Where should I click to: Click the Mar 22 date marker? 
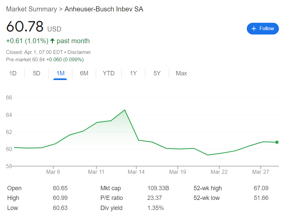pos(219,172)
